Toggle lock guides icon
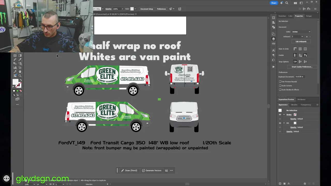Viewport: 331px width, 186px height. click(x=300, y=55)
